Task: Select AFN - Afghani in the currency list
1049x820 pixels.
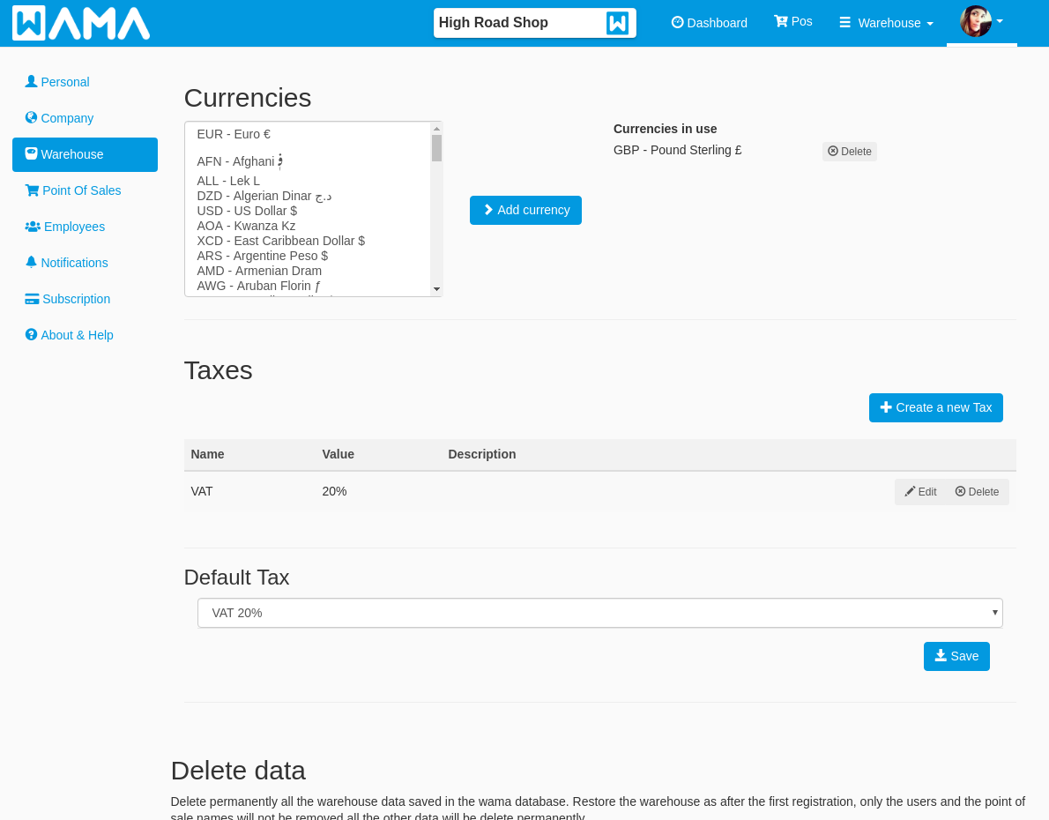Action: coord(308,161)
